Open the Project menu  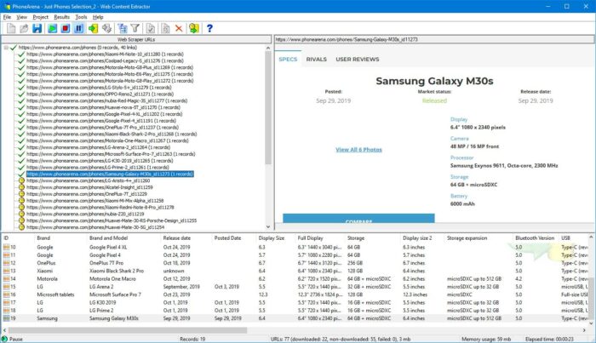point(40,16)
